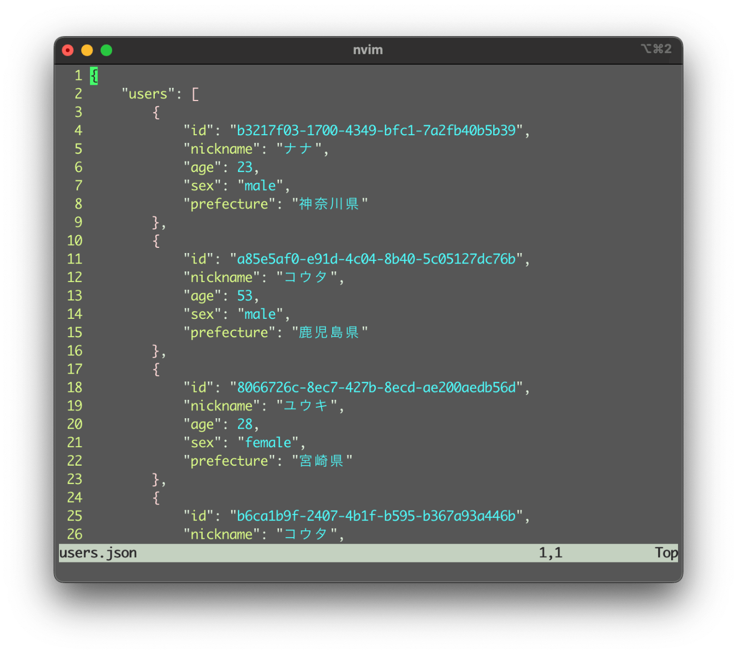The height and width of the screenshot is (654, 737).
Task: Click the opening brace on line 17
Action: coord(156,369)
